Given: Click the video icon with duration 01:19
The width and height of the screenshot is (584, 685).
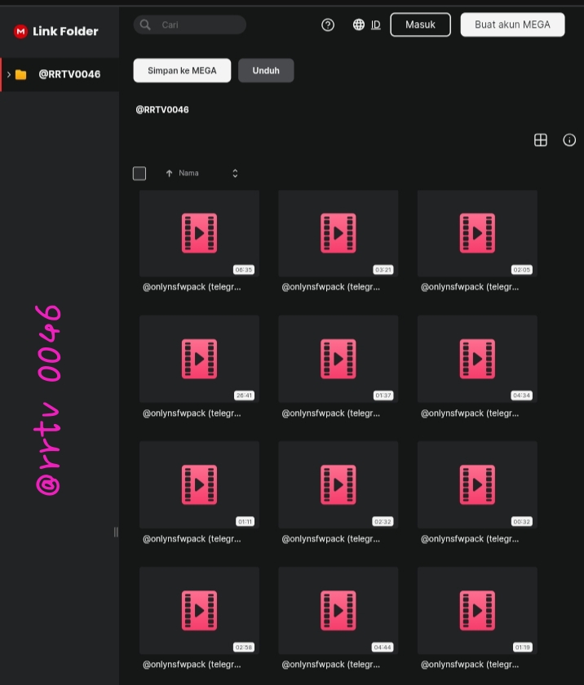Looking at the screenshot, I should (x=477, y=611).
